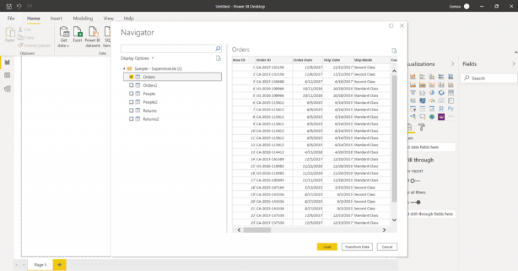
Task: Select the Filled map visualization
Action: pyautogui.click(x=422, y=100)
